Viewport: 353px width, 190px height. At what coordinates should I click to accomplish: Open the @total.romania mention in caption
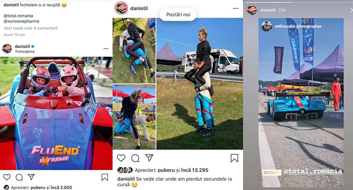point(18,16)
